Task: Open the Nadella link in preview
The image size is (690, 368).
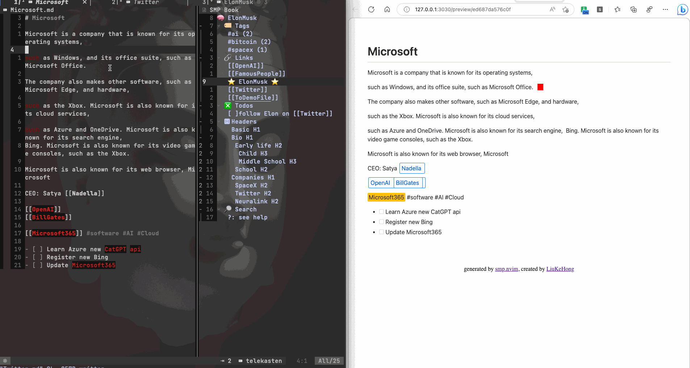Action: [412, 168]
